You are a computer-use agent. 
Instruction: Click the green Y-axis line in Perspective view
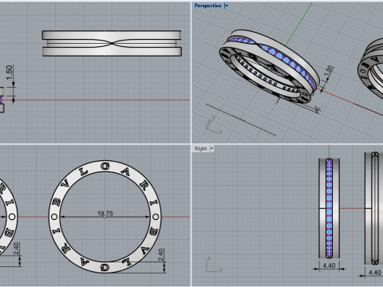point(299,23)
